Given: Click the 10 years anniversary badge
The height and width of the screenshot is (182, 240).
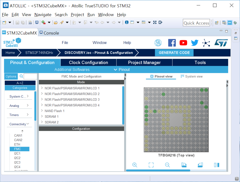Looking at the screenshot, I should pos(158,43).
